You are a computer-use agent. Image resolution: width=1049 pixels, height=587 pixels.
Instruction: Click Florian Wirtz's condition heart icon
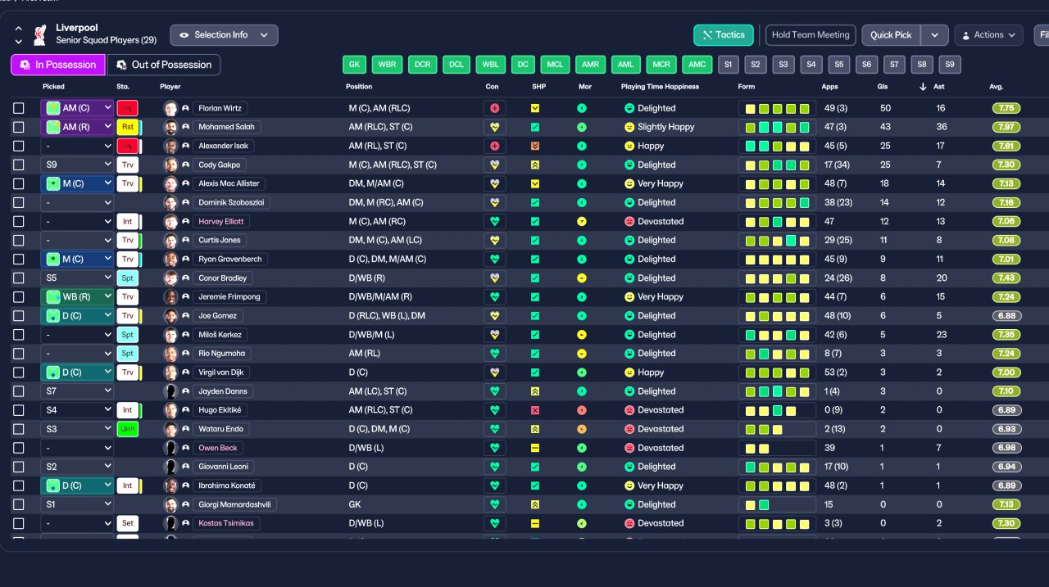click(494, 108)
